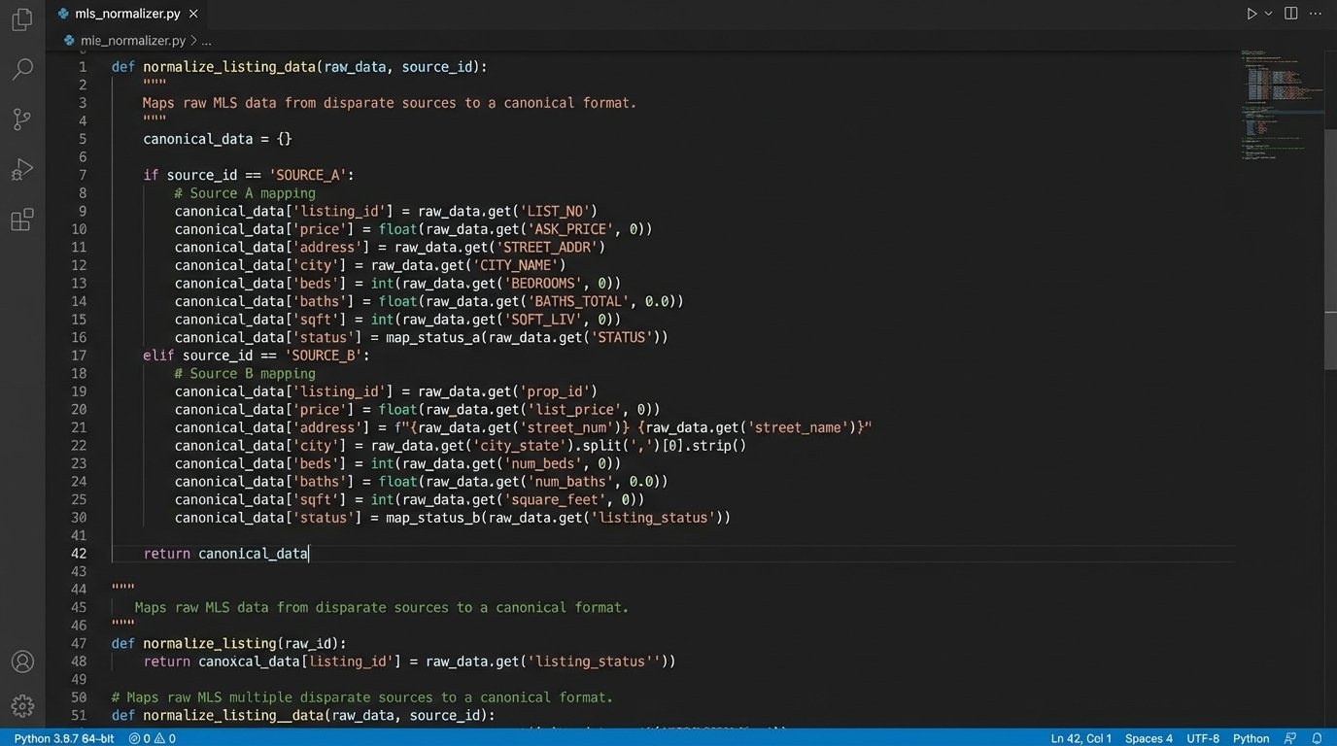This screenshot has height=746, width=1337.
Task: Click the Ln 42, Col 1 indicator
Action: coord(1080,738)
